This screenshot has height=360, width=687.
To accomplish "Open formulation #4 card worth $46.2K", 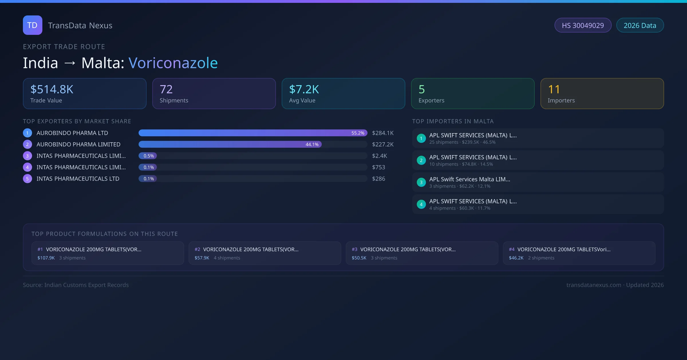I will tap(579, 253).
